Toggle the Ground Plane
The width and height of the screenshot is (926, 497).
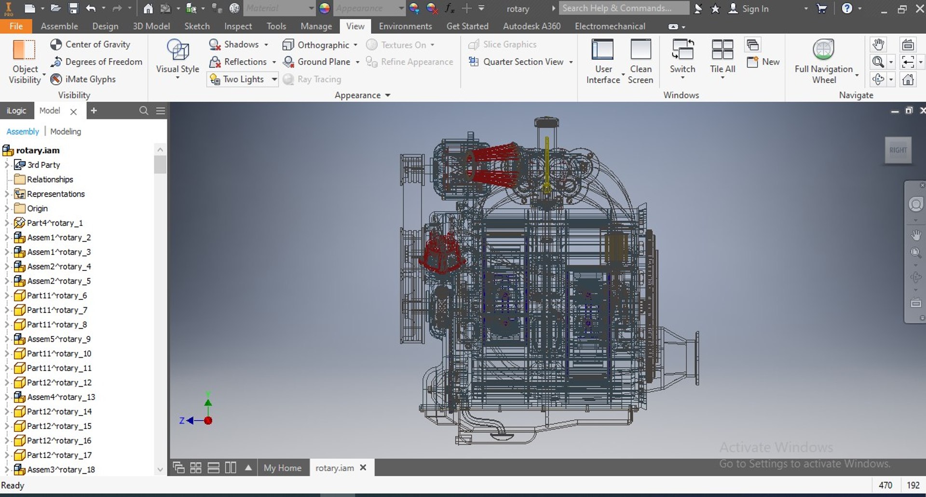[x=317, y=62]
